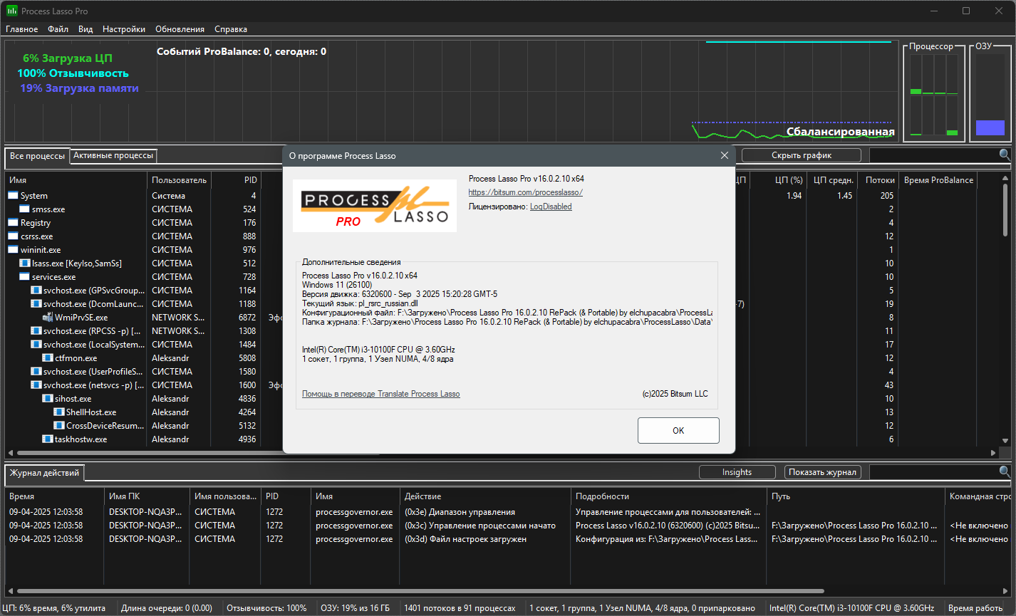Viewport: 1016px width, 616px height.
Task: Open the Справка menu
Action: point(231,29)
